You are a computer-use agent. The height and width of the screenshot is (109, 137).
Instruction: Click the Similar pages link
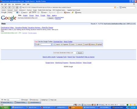[x=32, y=33]
